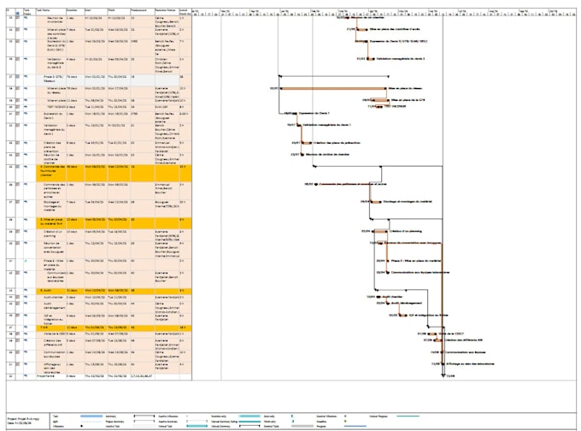Click the Validation managériale du devis 1 Gantt bar
The image size is (581, 431).
(x=299, y=125)
